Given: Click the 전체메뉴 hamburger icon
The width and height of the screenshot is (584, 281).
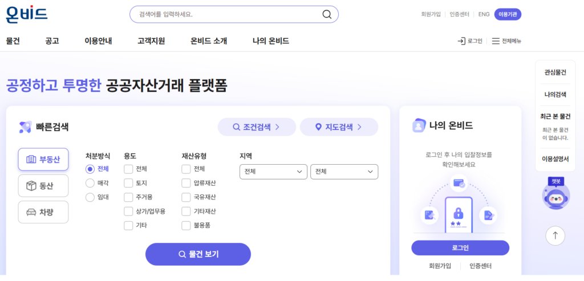Looking at the screenshot, I should coord(496,41).
